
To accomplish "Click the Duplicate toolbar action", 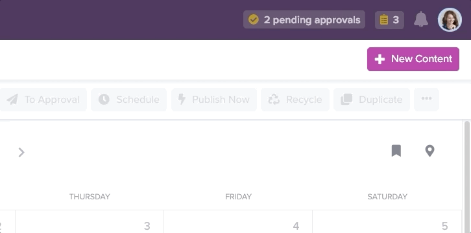I will [x=372, y=100].
